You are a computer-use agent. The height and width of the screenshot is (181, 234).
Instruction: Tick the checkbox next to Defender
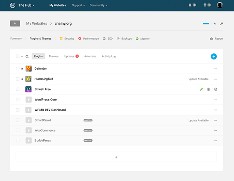click(18, 69)
